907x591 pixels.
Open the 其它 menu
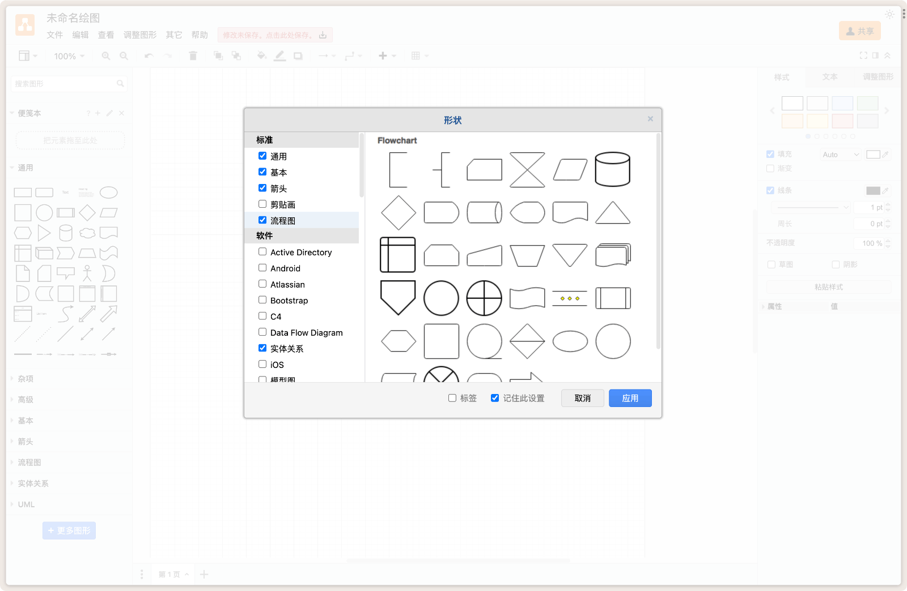point(174,35)
